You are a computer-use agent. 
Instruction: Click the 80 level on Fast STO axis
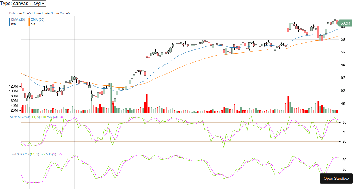point(344,160)
